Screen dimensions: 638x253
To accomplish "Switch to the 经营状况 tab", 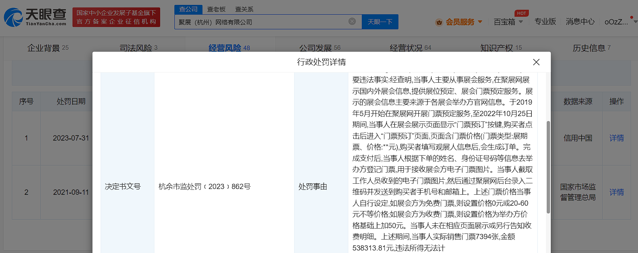I will click(x=410, y=48).
